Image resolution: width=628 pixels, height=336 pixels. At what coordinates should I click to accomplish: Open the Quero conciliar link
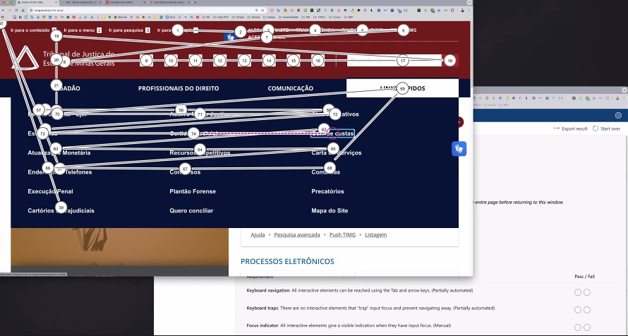pyautogui.click(x=191, y=210)
